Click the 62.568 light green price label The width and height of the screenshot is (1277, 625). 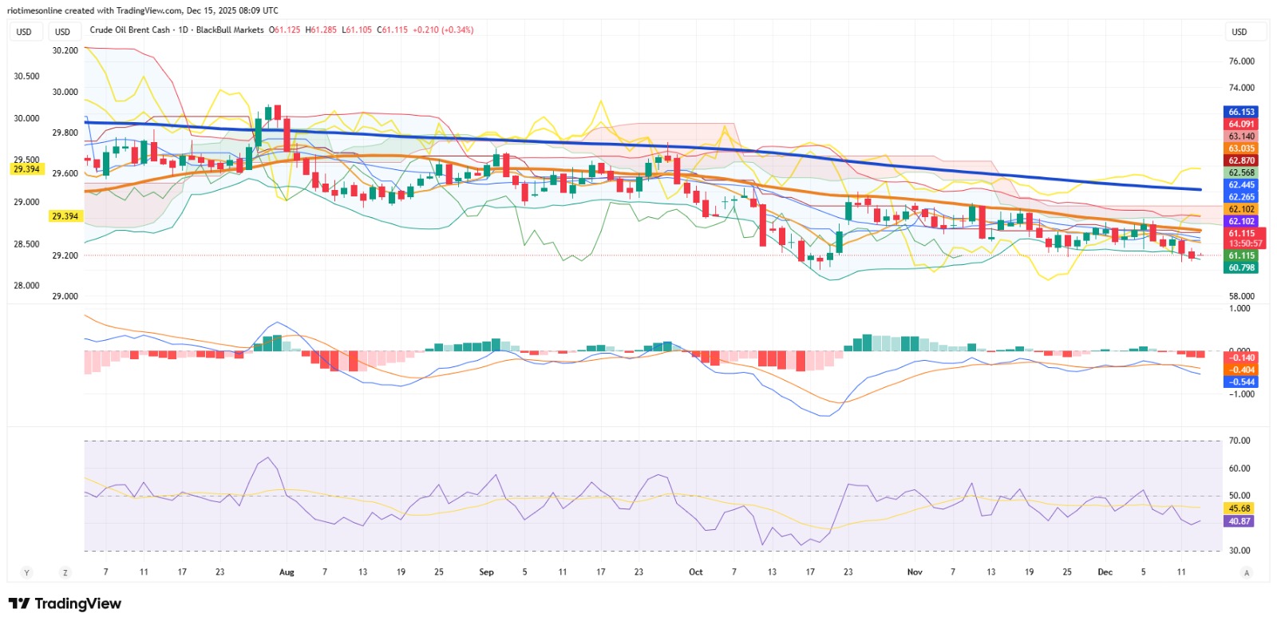click(1241, 172)
